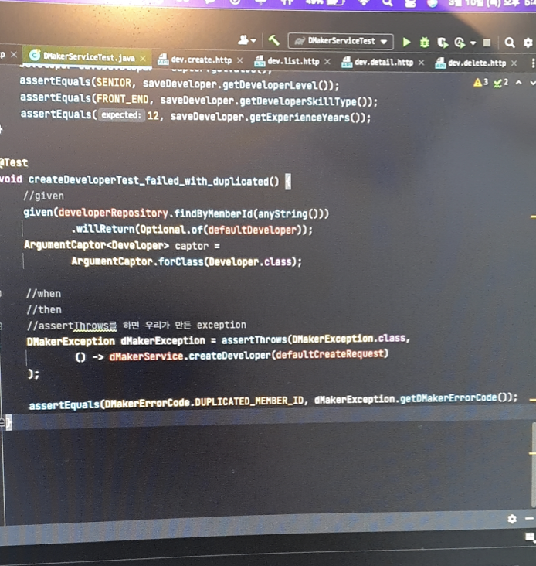Close the dev.list.http tab

327,62
